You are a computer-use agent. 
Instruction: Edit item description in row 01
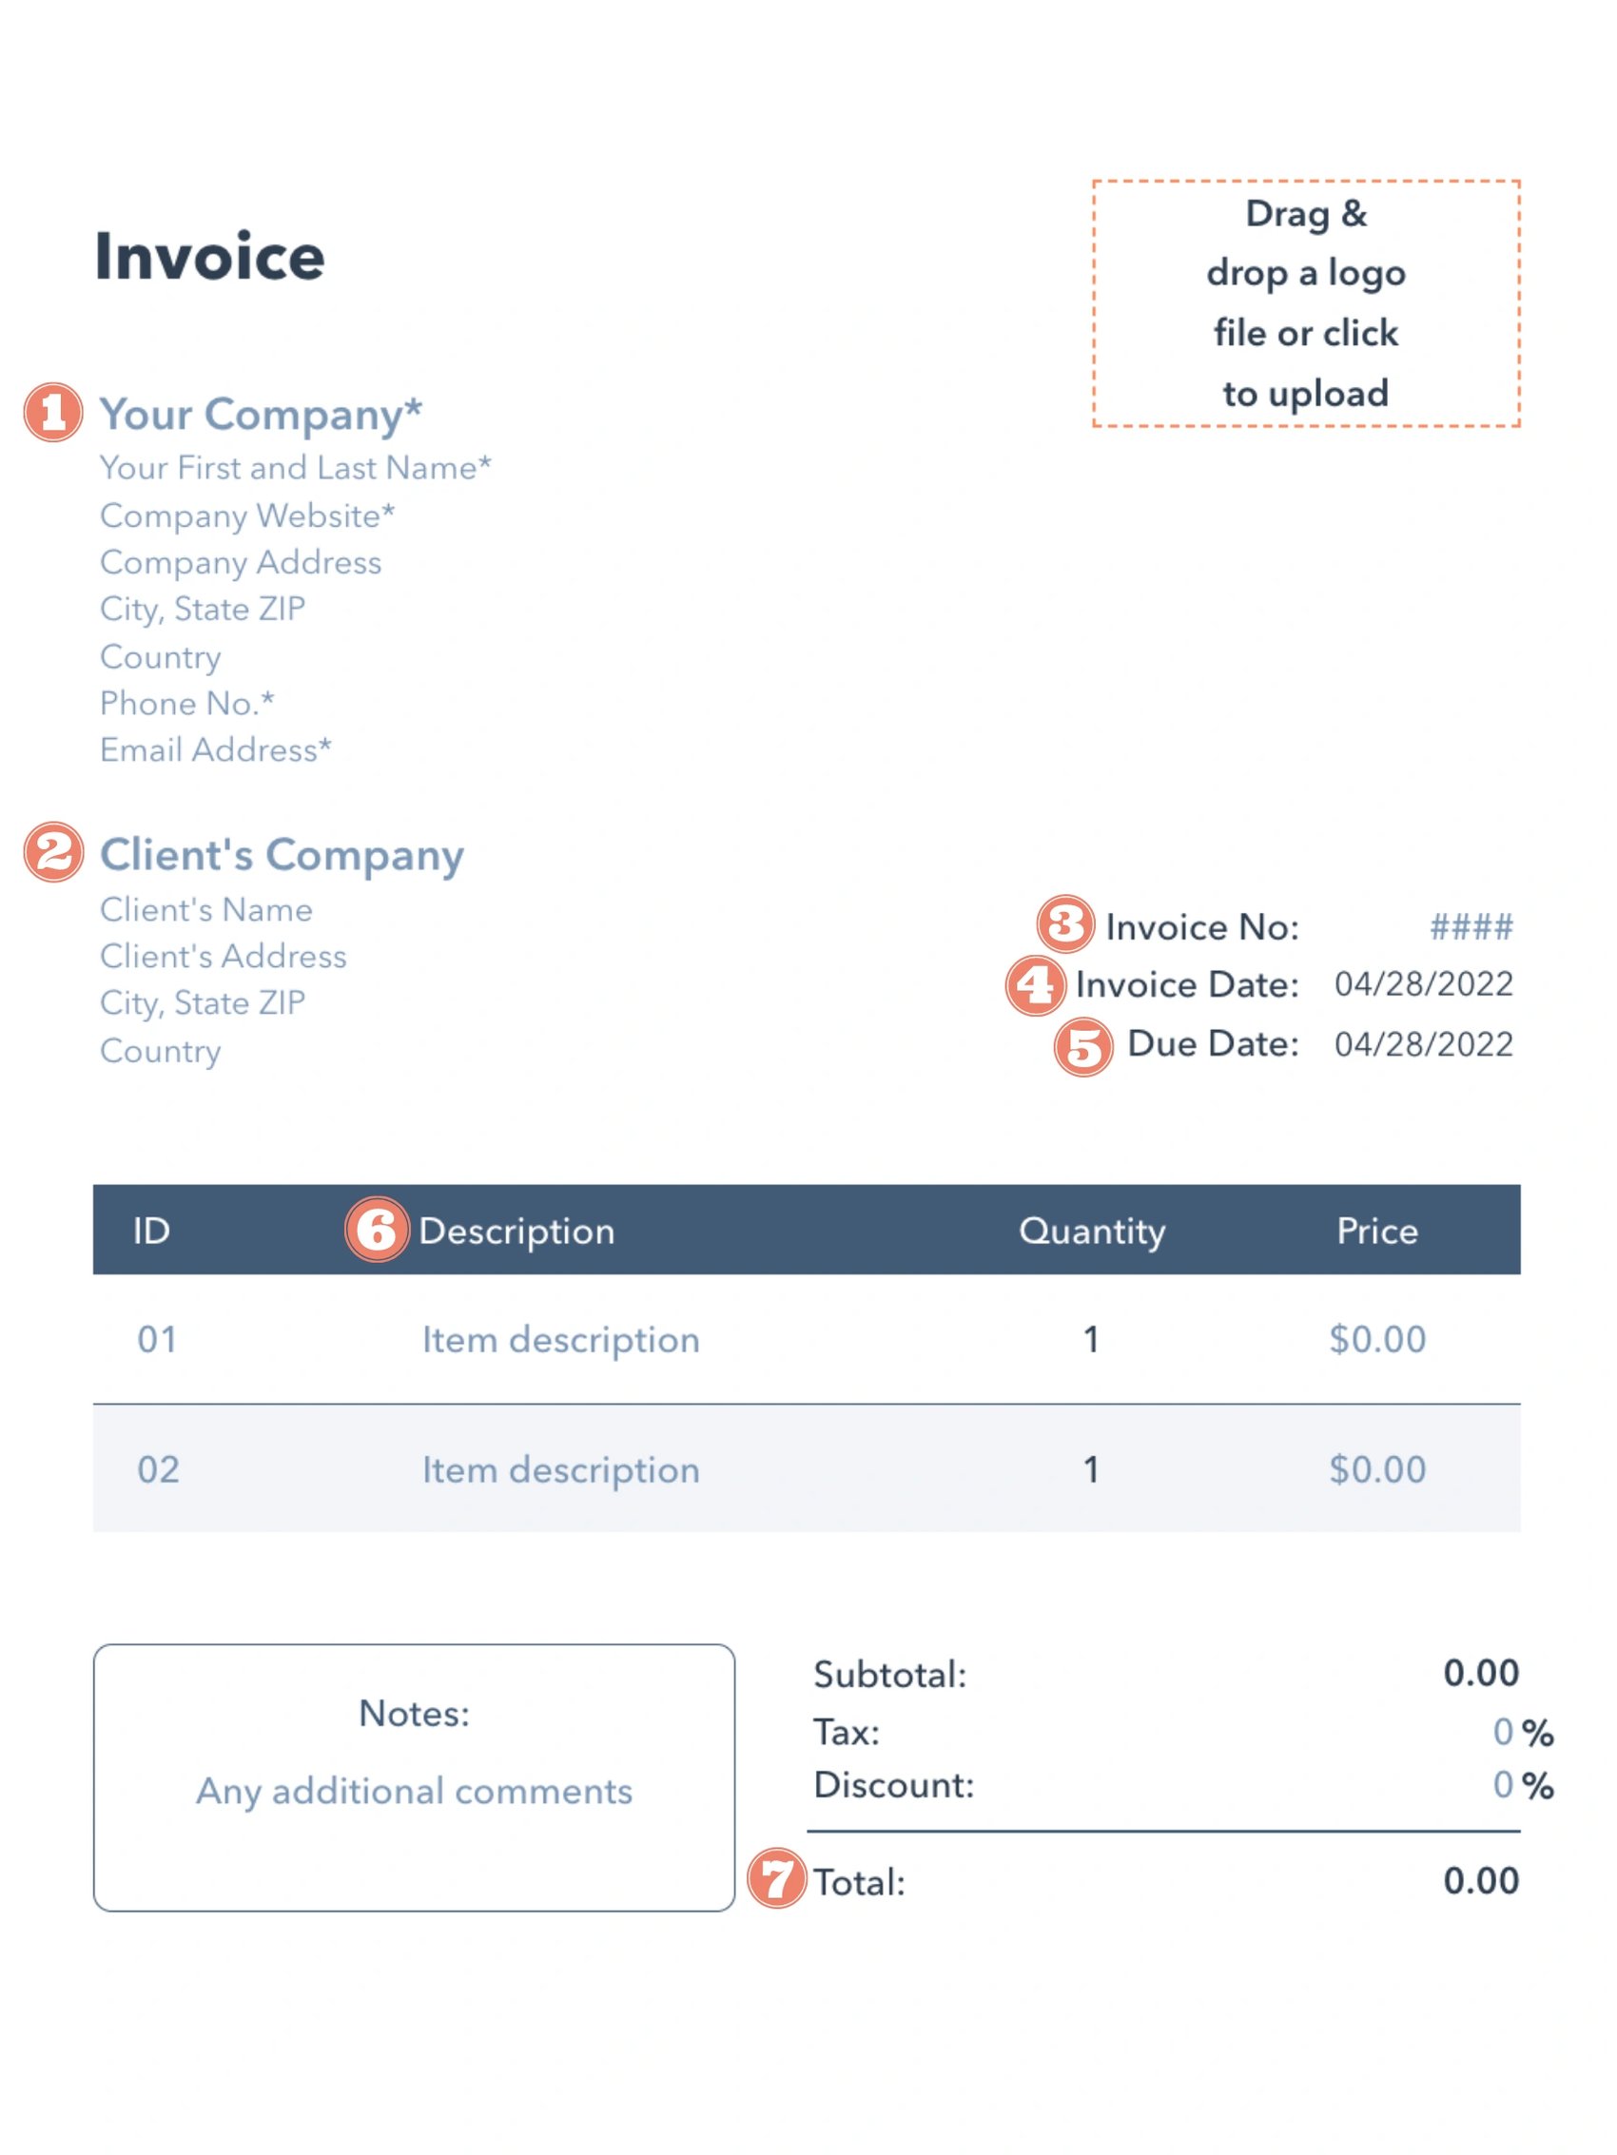pyautogui.click(x=560, y=1340)
